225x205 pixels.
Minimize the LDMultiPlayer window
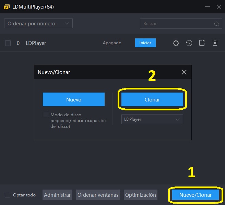[x=208, y=7]
